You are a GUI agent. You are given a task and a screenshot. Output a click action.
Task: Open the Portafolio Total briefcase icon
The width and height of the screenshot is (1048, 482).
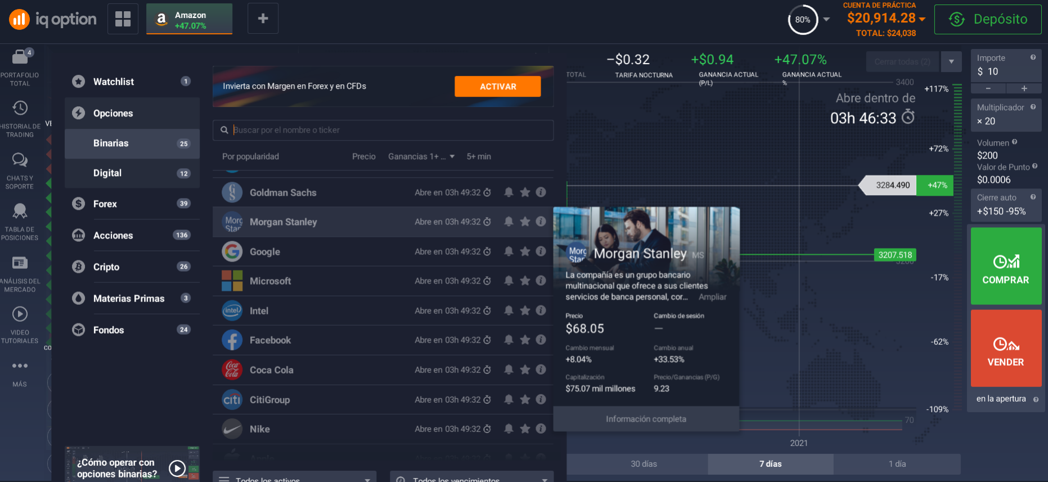point(20,57)
